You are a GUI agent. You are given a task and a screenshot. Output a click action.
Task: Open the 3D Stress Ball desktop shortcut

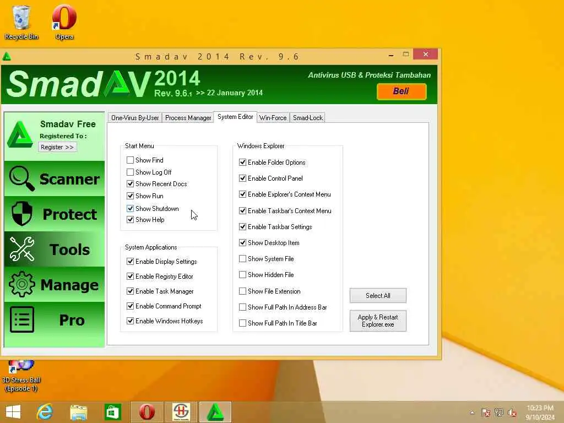pos(21,376)
